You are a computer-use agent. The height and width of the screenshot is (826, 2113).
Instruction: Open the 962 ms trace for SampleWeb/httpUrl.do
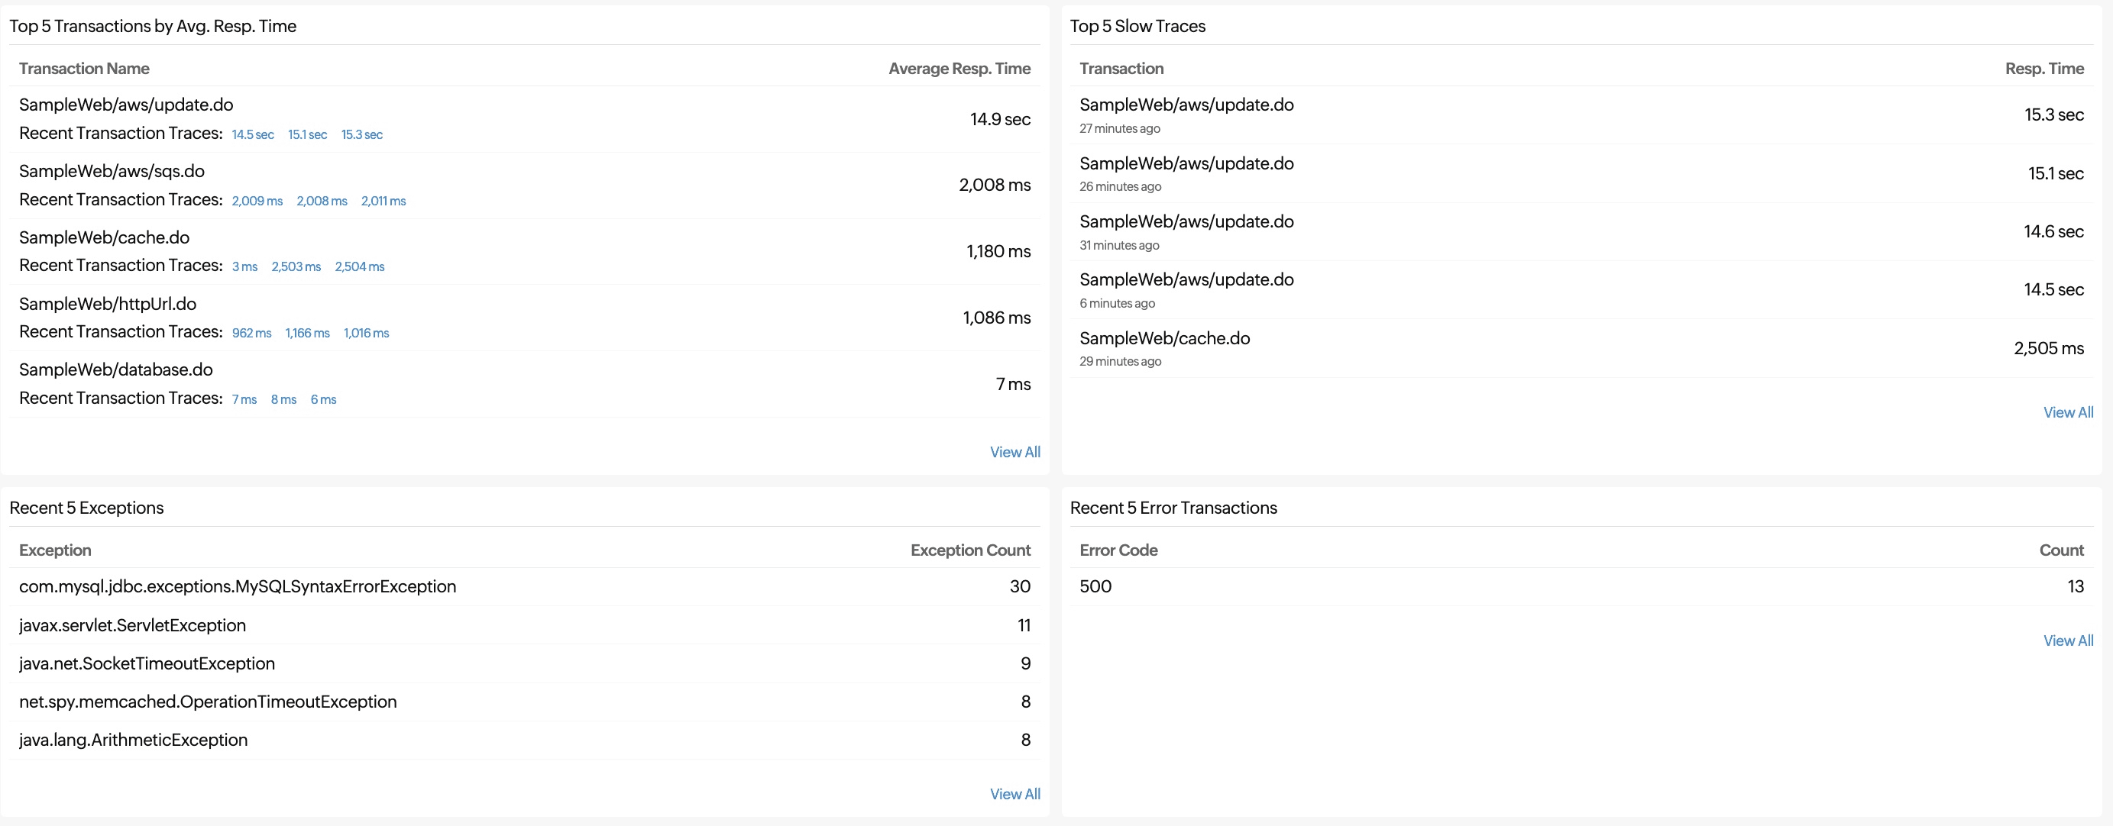[251, 334]
